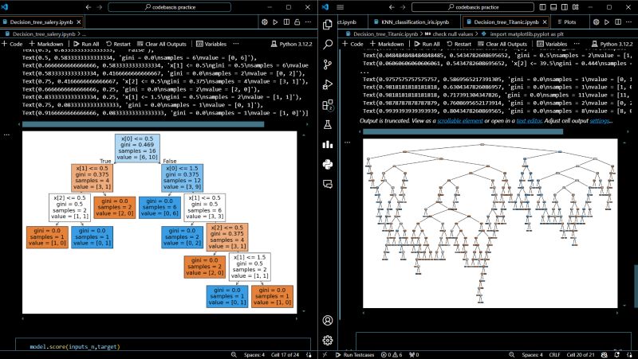Add a Markdown cell in right notebook
Image resolution: width=638 pixels, height=359 pixels.
[x=387, y=44]
